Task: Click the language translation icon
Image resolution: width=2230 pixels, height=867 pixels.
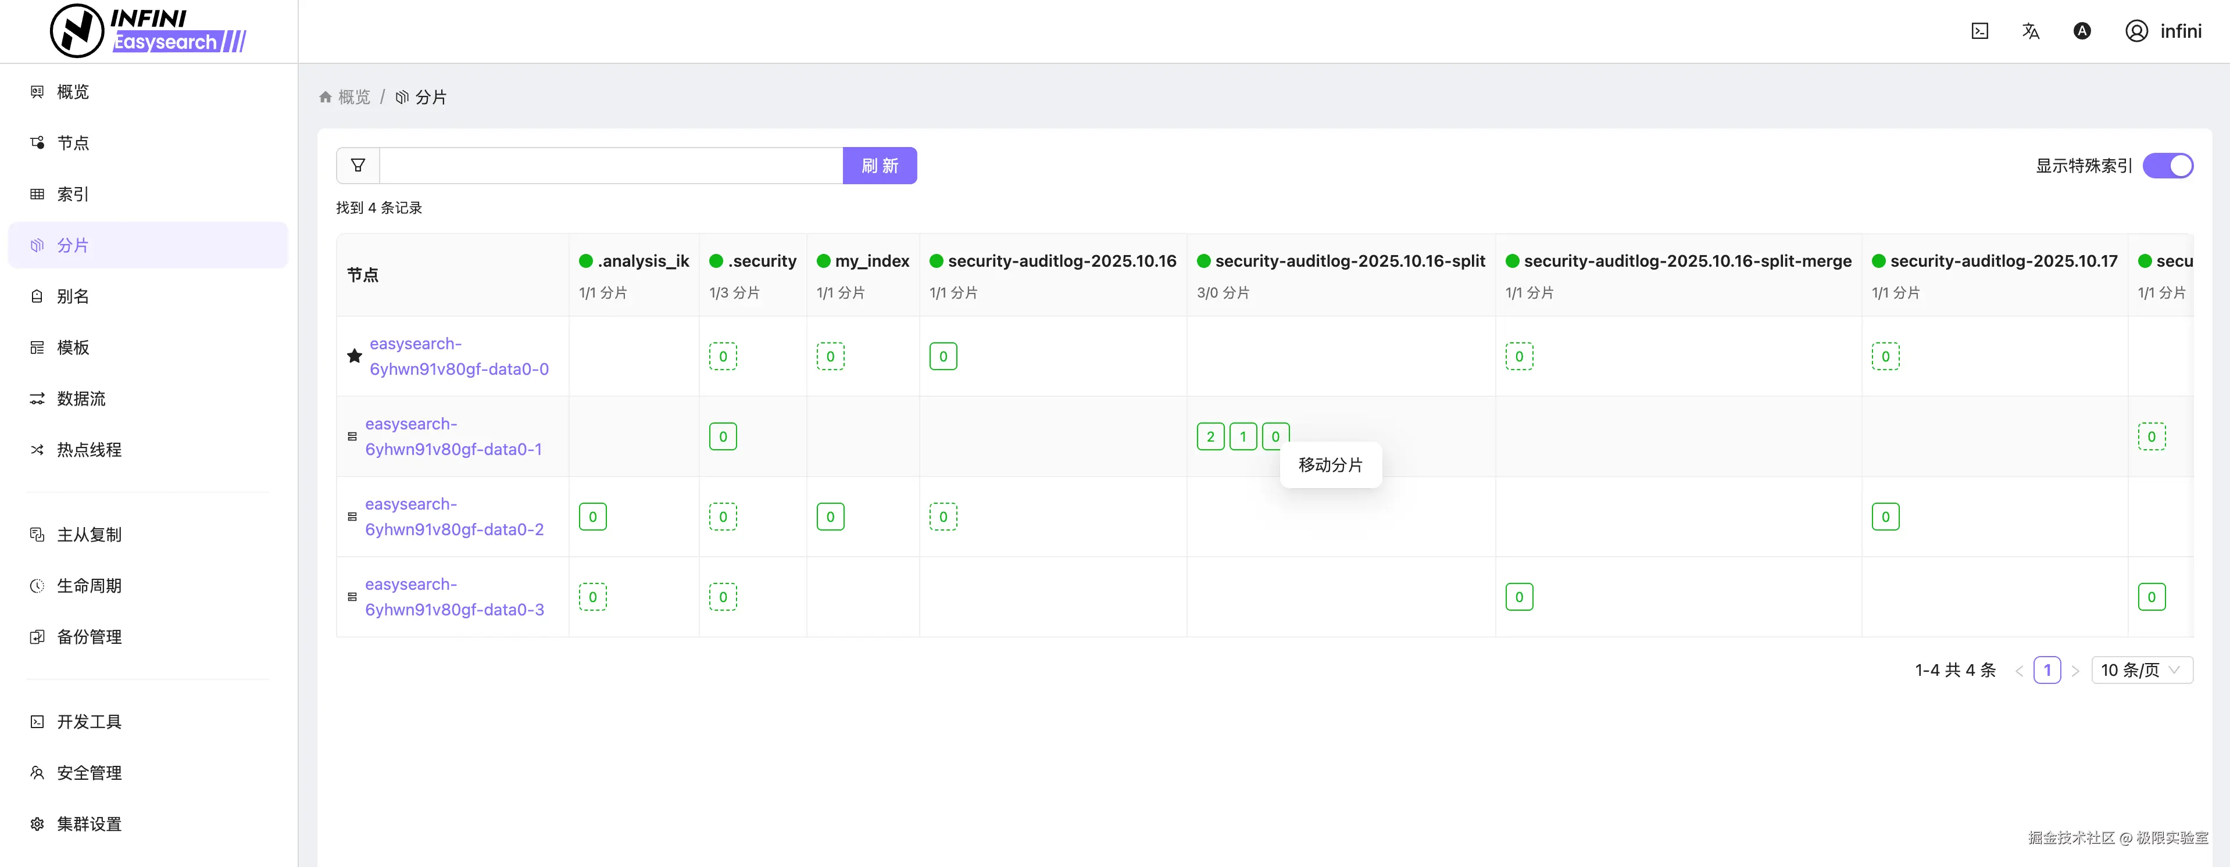Action: (2030, 31)
